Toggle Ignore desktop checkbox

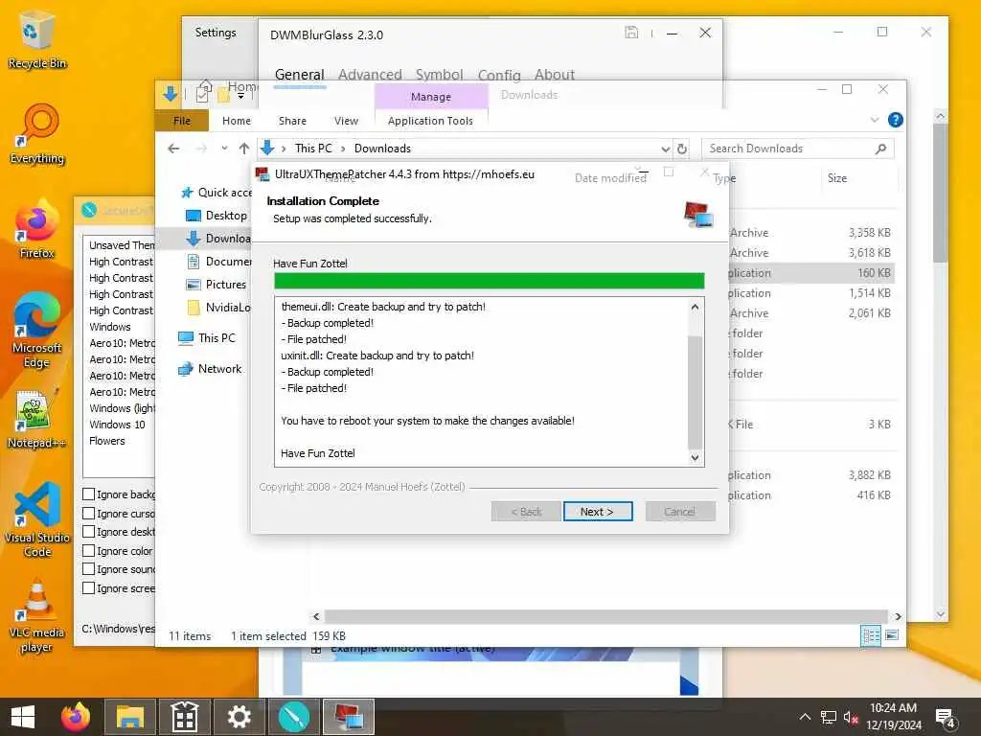tap(89, 531)
